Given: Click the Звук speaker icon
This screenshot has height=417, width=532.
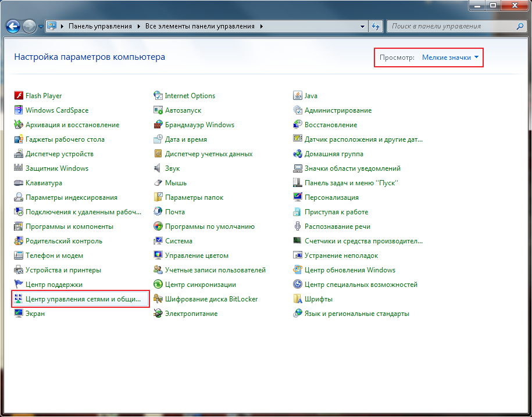Looking at the screenshot, I should click(158, 168).
